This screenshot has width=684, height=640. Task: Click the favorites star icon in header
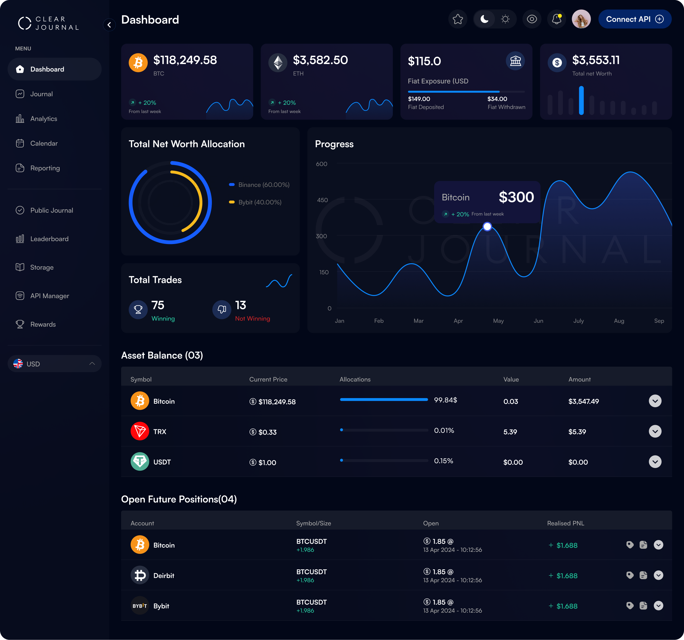(x=458, y=19)
